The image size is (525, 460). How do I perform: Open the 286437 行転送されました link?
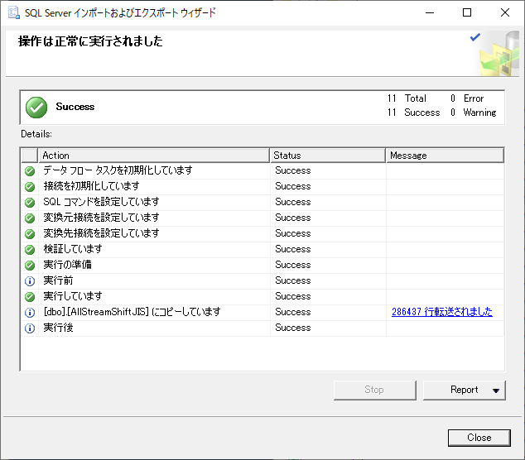tap(441, 312)
